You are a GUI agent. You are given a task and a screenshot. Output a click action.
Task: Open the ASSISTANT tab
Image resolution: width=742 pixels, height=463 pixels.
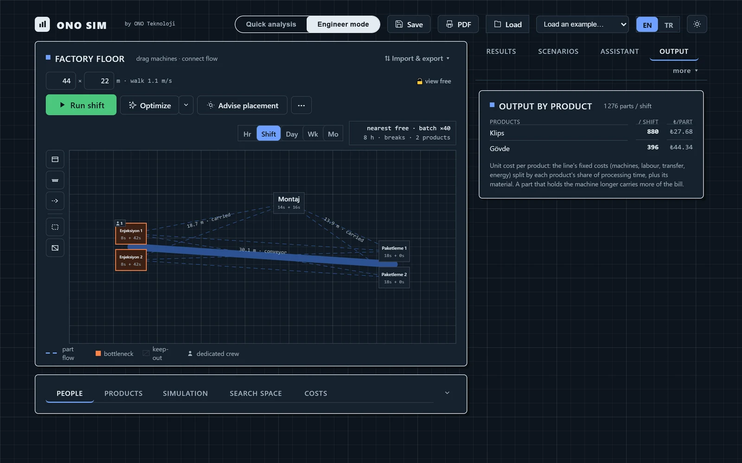coord(620,51)
